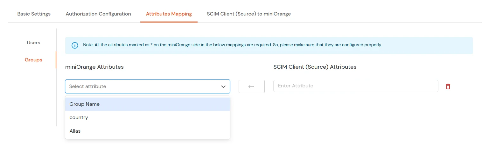Switch to the Basic Settings tab
Screen dimensions: 489x152
[34, 14]
